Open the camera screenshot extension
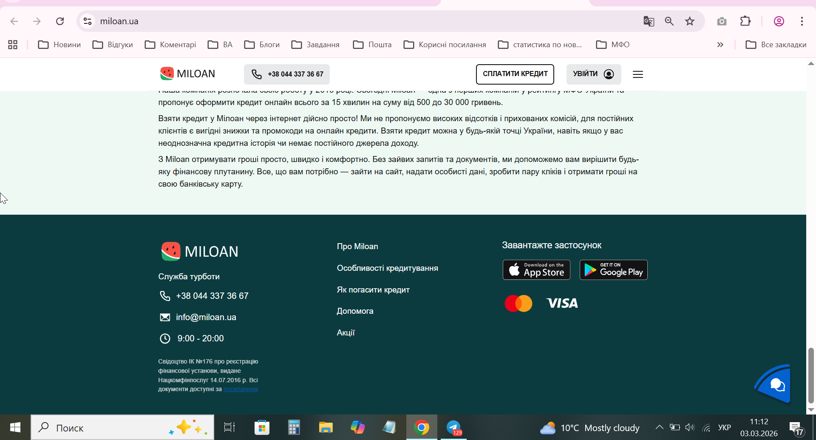This screenshot has height=440, width=816. tap(722, 21)
